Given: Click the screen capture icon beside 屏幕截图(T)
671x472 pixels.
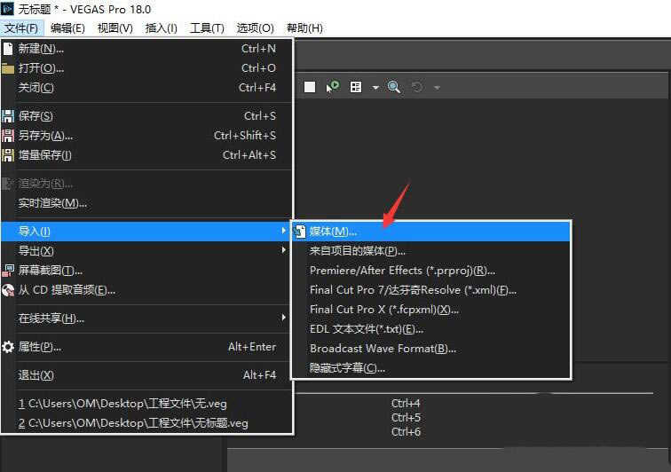Looking at the screenshot, I should click(x=8, y=271).
